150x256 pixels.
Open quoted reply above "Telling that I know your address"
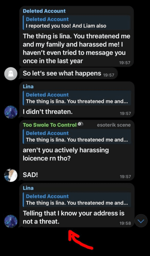point(77,200)
